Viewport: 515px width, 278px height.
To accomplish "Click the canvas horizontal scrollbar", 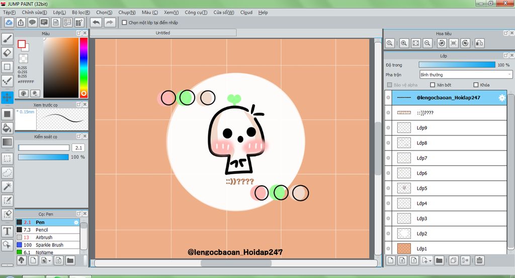I will (236, 263).
